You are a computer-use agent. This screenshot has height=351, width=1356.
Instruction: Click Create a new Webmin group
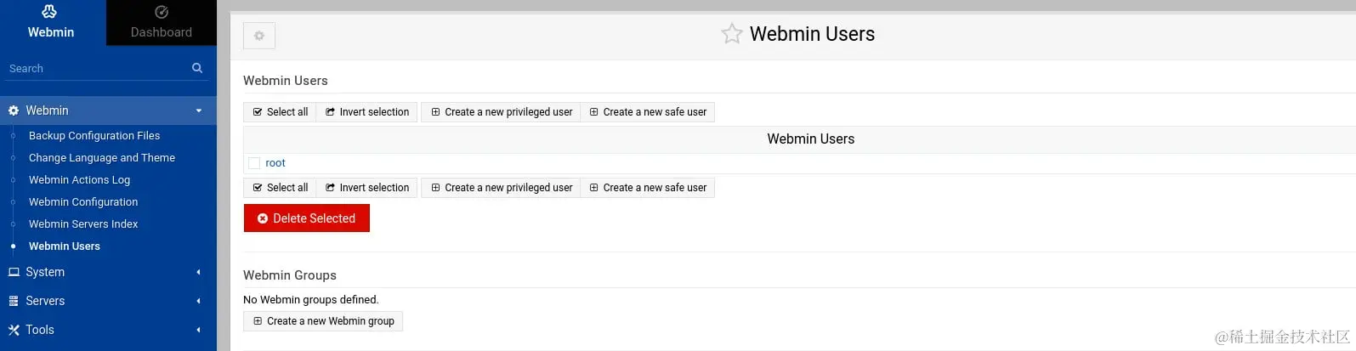(323, 321)
